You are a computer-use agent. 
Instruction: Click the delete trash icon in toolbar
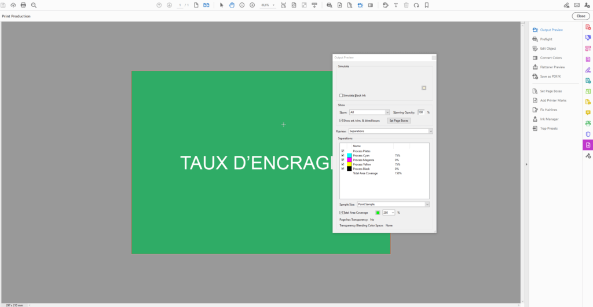(406, 5)
